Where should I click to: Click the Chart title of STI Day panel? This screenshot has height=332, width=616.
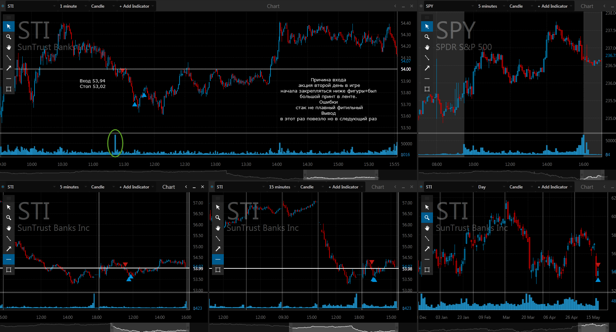click(x=587, y=187)
